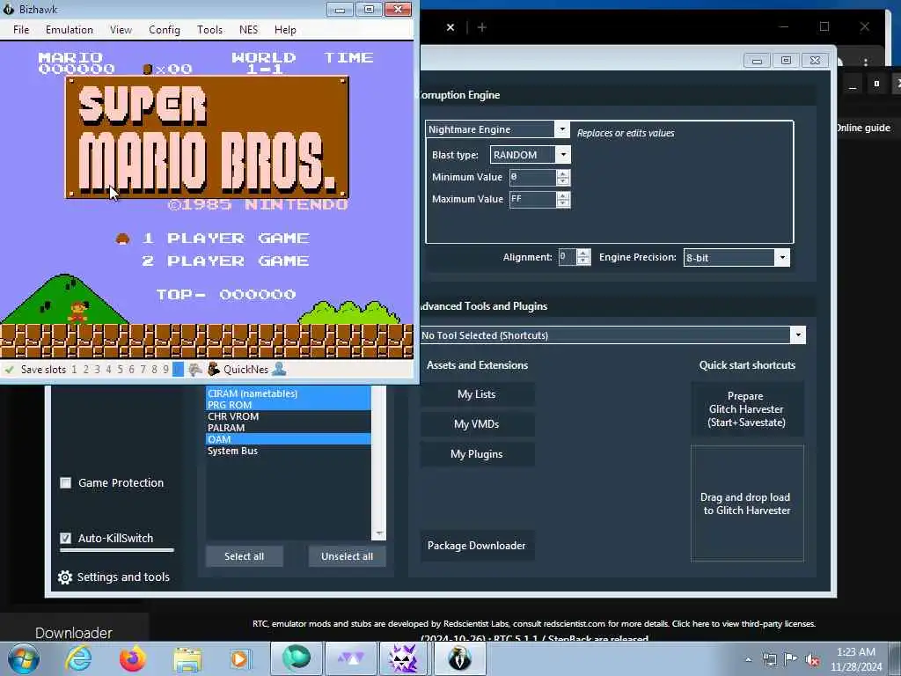Click the muted volume tray icon
This screenshot has width=901, height=676.
812,659
